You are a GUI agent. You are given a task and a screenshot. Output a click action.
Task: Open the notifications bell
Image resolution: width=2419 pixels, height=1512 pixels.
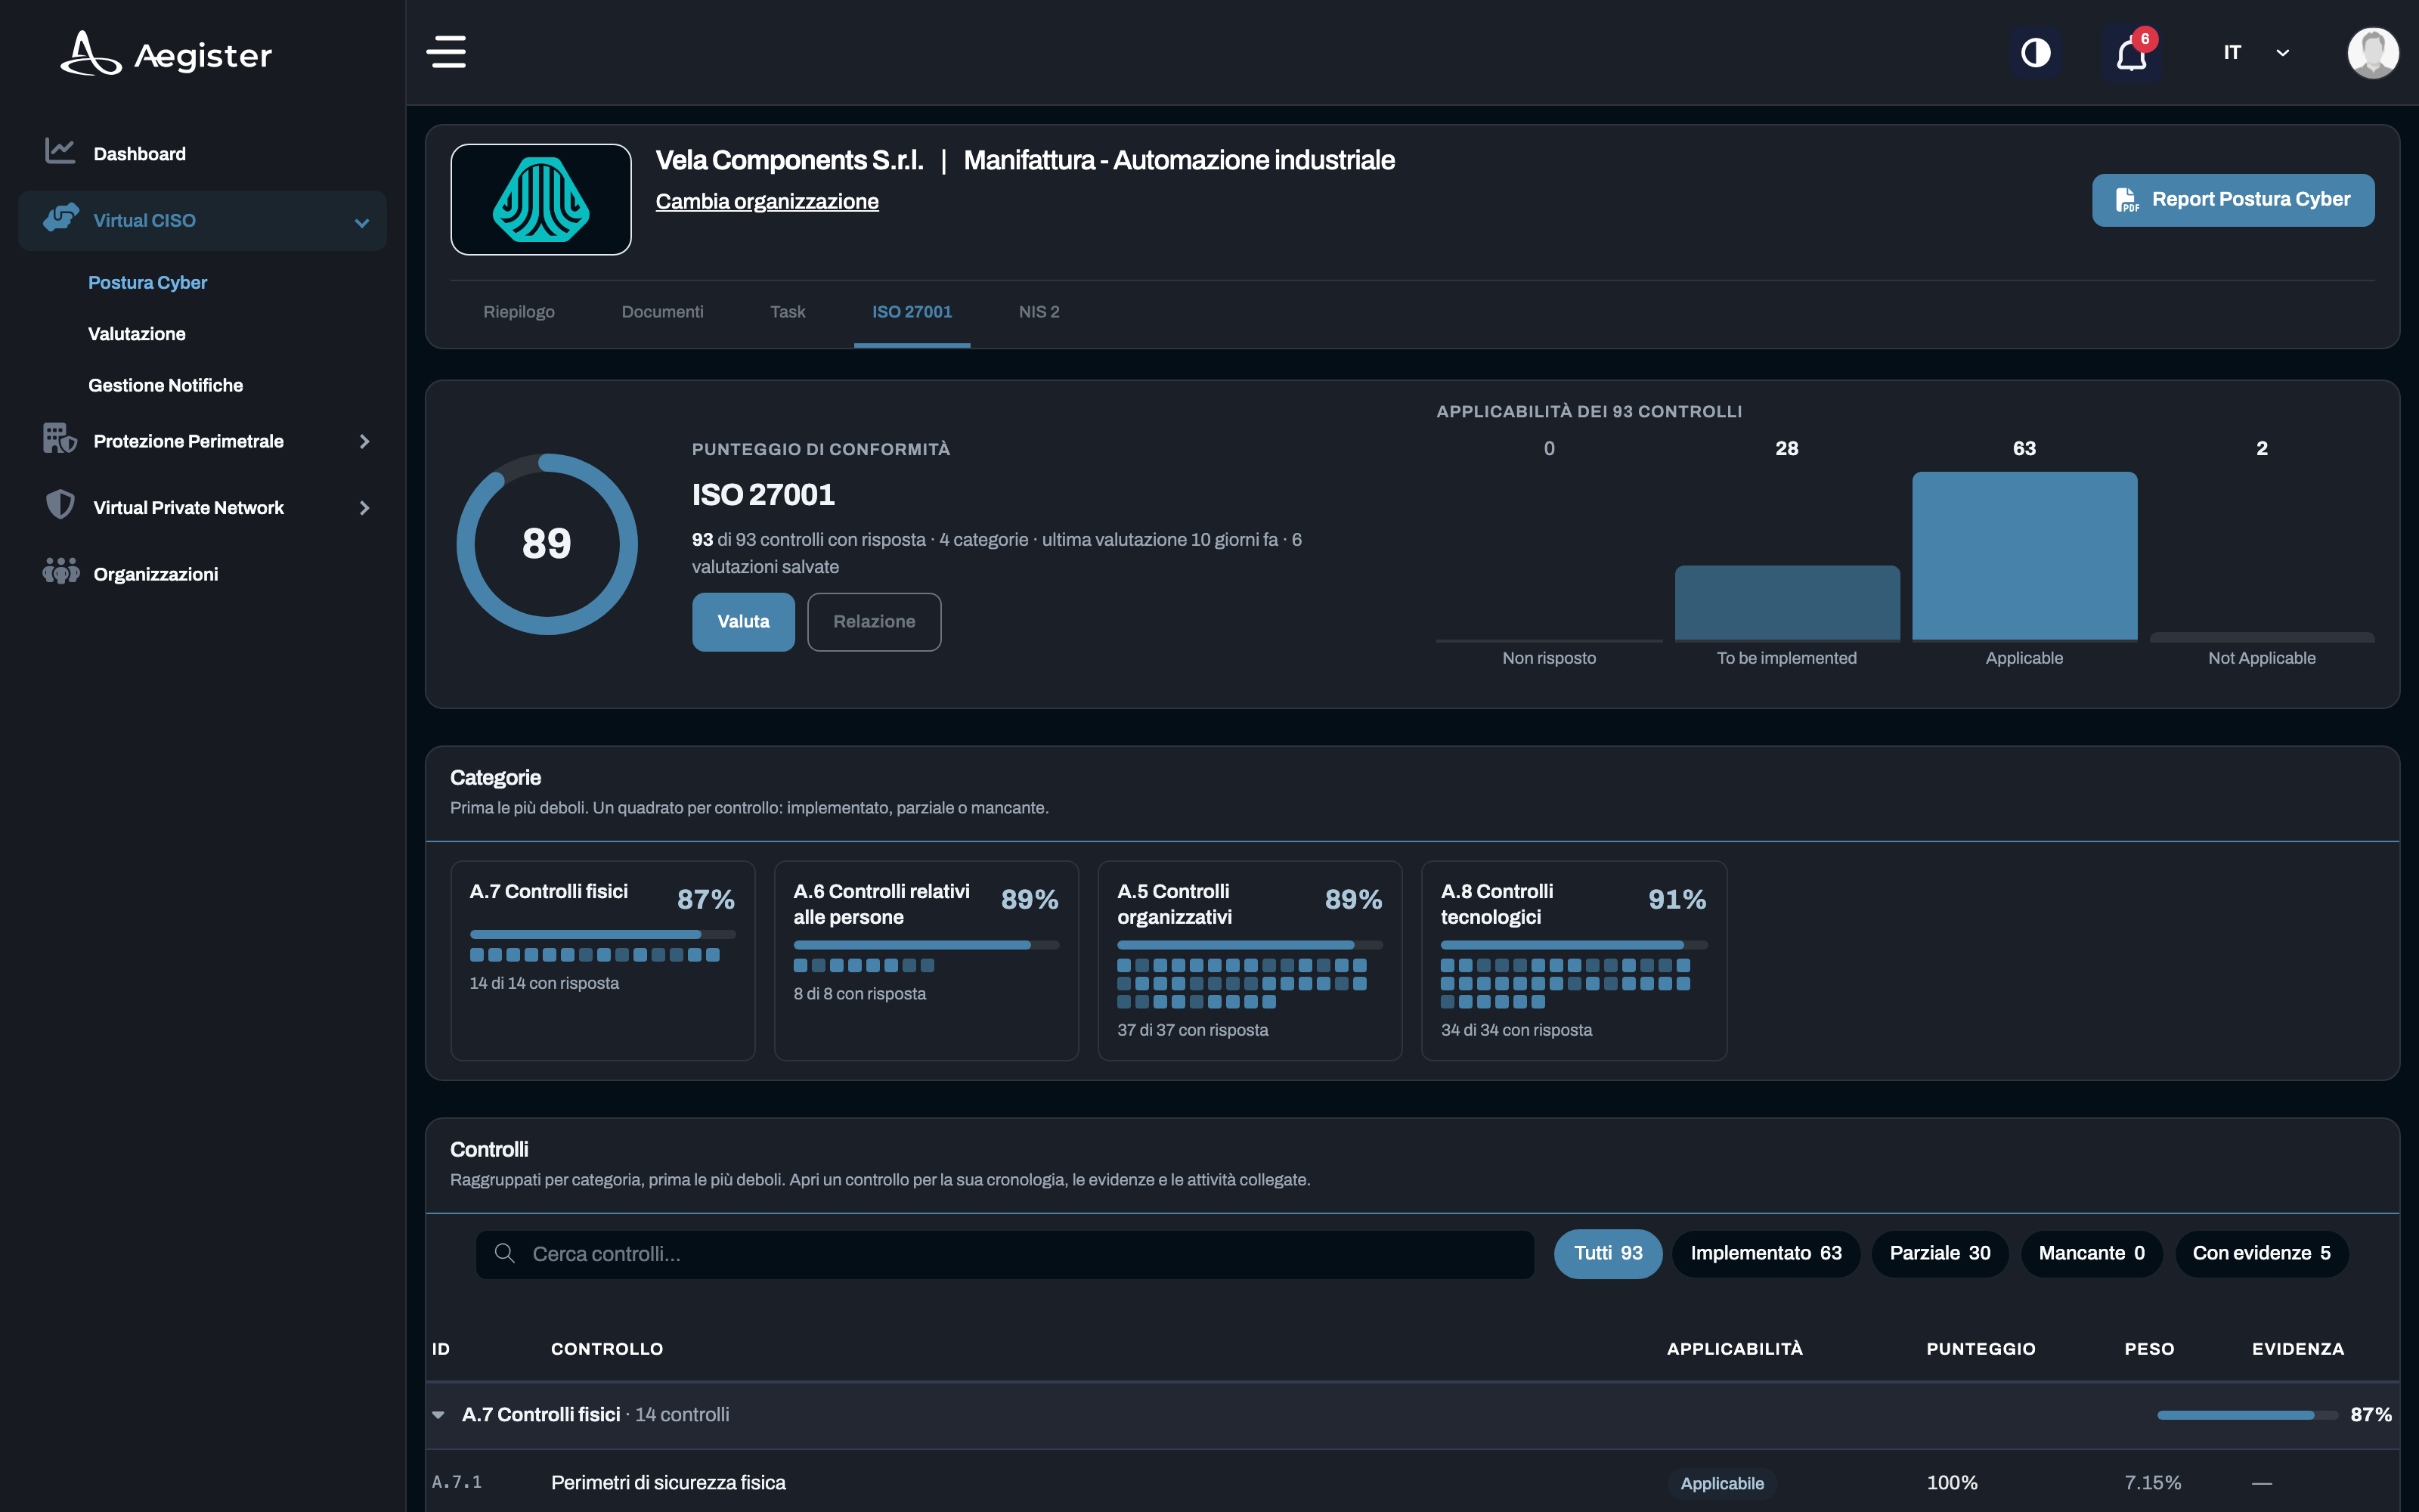pyautogui.click(x=2131, y=54)
